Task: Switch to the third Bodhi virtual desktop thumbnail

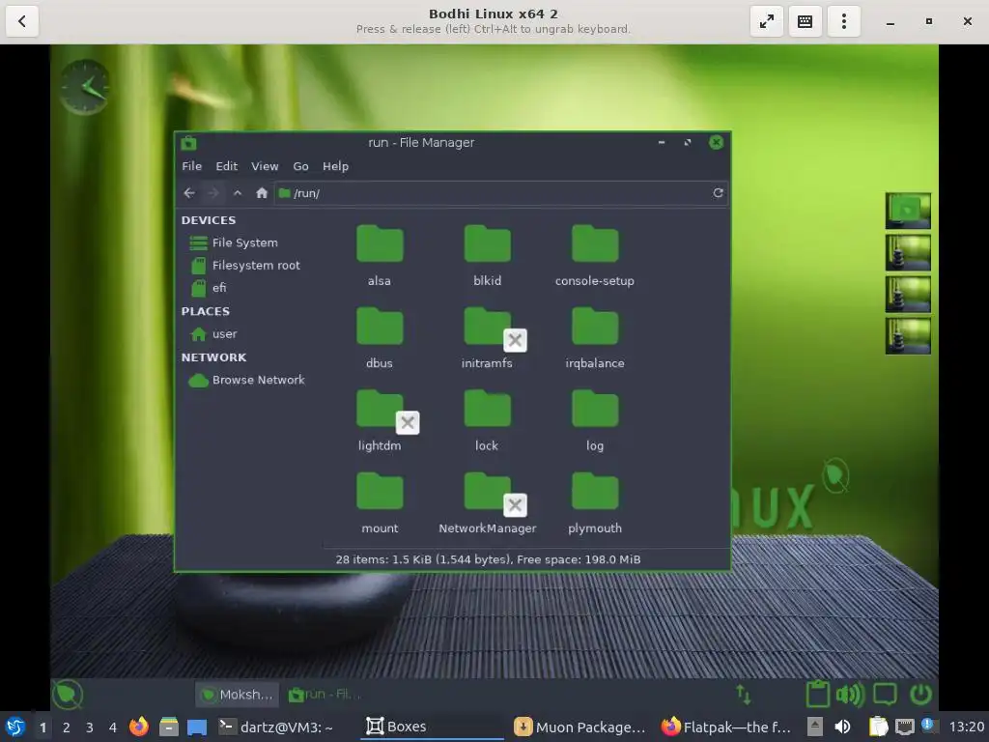Action: pos(908,294)
